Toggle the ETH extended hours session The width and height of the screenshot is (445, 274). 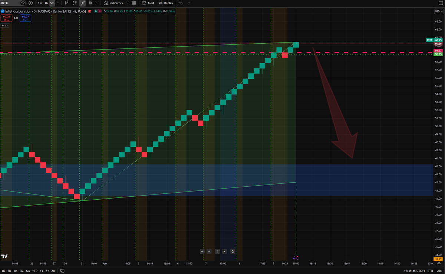(x=430, y=271)
